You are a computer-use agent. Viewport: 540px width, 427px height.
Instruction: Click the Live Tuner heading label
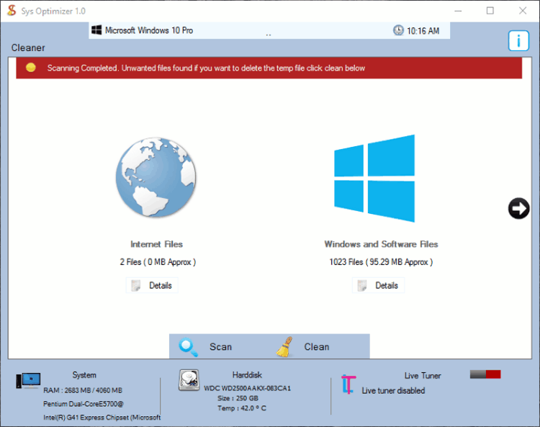click(423, 376)
